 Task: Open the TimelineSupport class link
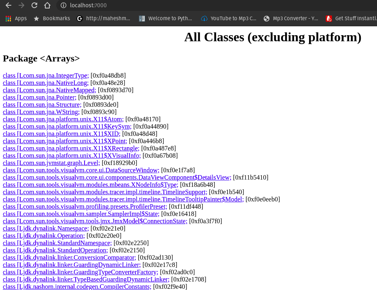click(x=103, y=192)
